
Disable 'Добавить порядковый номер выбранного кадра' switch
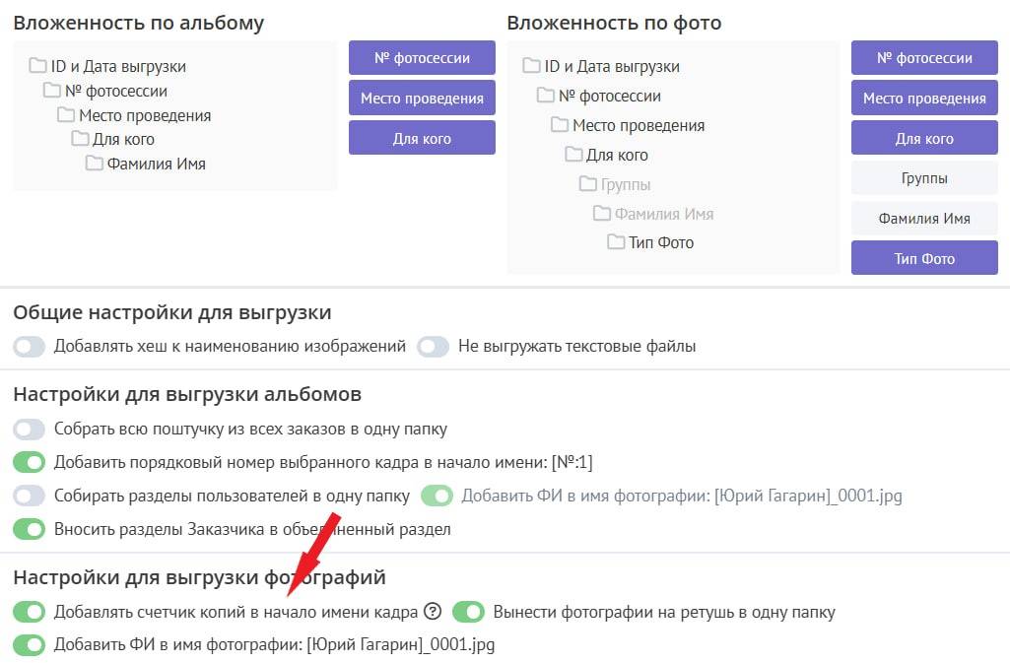(x=30, y=462)
